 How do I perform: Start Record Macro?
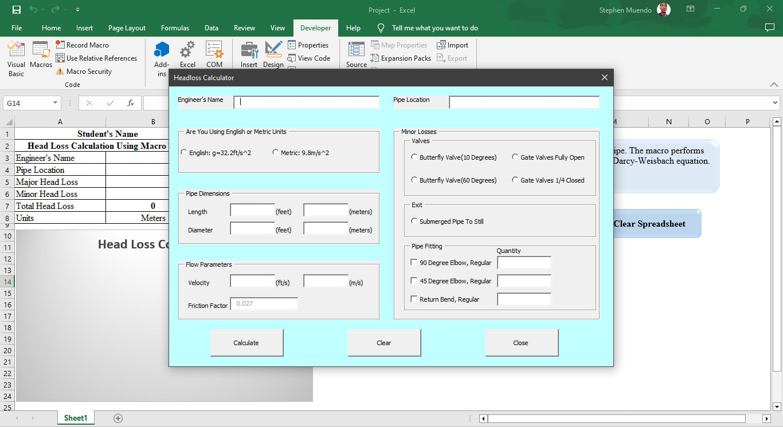click(x=82, y=45)
